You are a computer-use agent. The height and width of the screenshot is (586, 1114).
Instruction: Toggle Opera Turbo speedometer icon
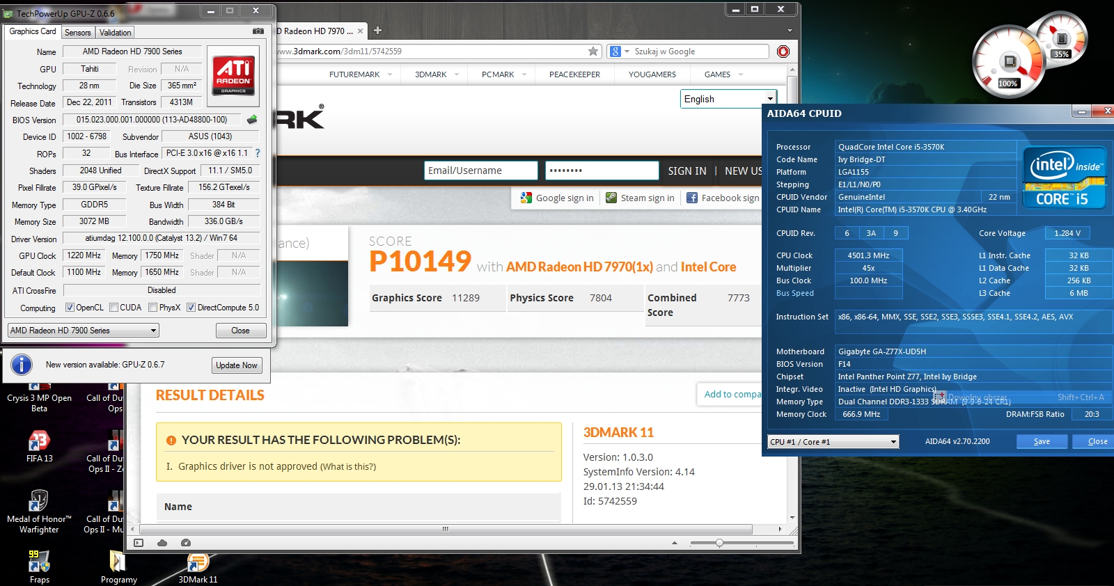(186, 543)
